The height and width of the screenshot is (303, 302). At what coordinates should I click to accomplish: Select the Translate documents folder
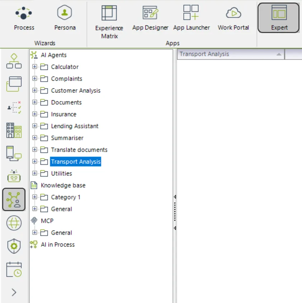(79, 150)
